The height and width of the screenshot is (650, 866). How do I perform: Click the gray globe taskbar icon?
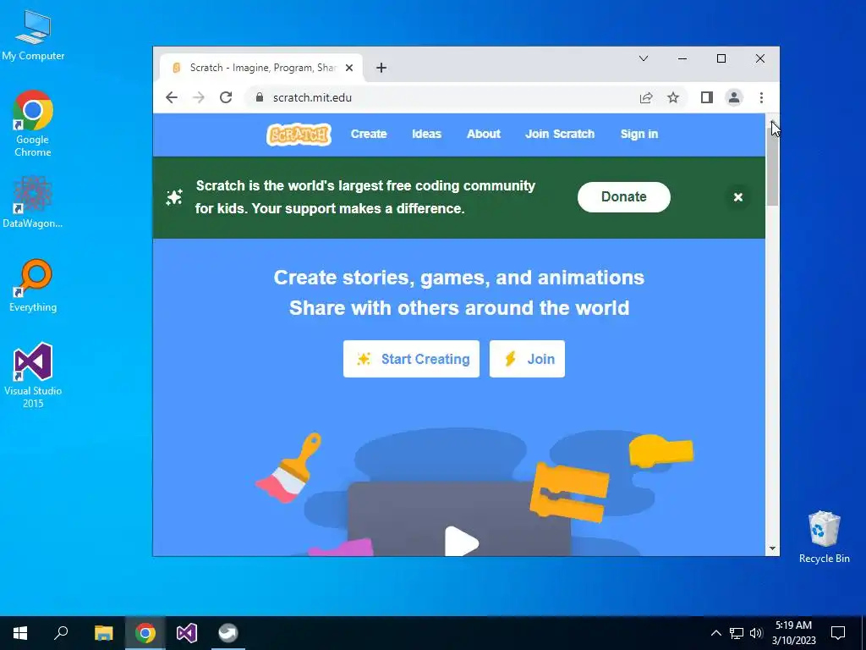[x=228, y=633]
